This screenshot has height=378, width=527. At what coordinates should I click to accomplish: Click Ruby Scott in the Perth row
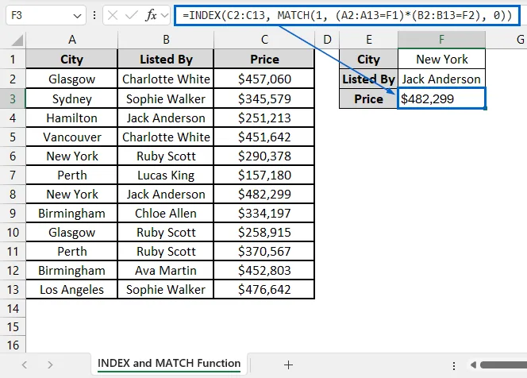tap(166, 251)
